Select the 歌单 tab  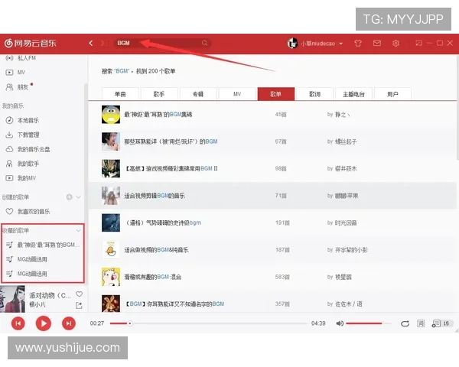click(x=276, y=94)
